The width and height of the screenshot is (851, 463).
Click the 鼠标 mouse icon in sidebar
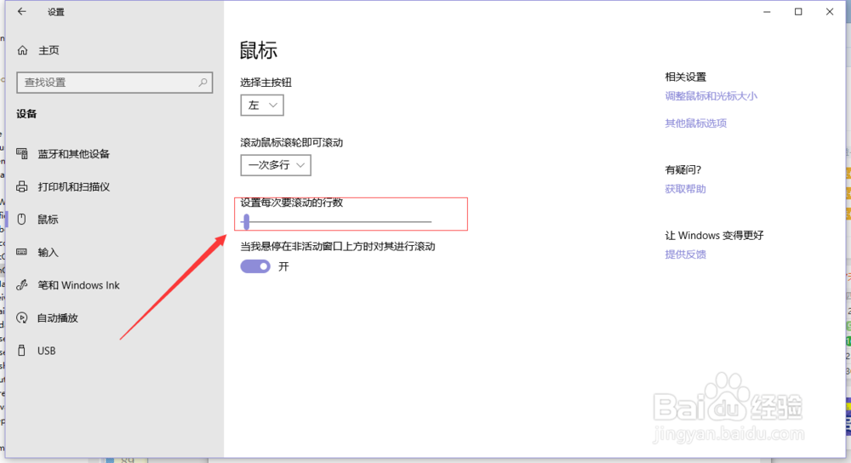click(22, 220)
